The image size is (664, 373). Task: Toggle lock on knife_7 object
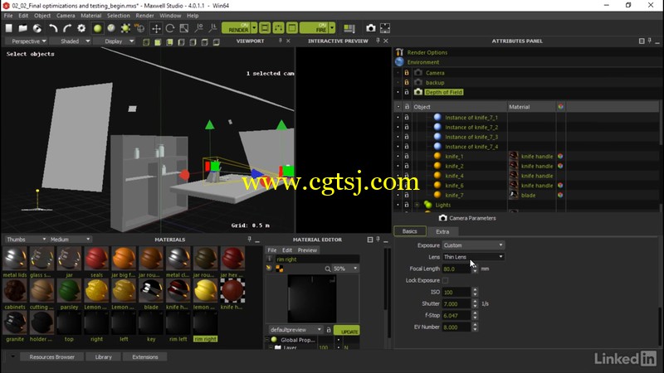point(407,195)
